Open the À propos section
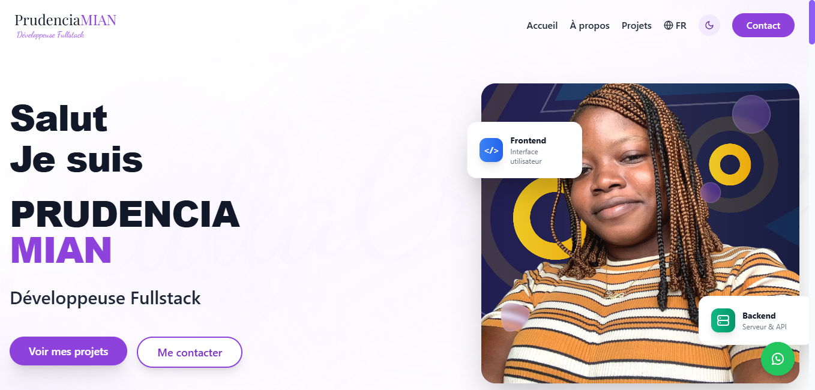This screenshot has height=390, width=815. (589, 25)
